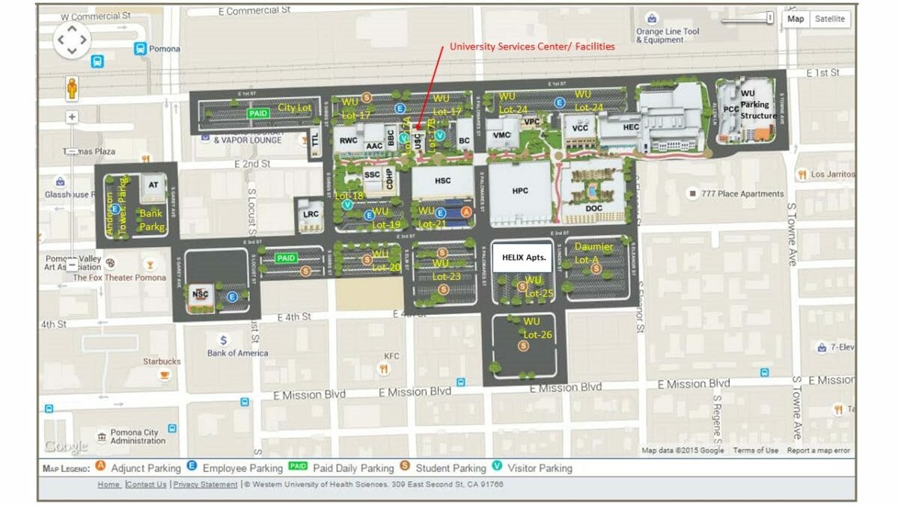This screenshot has width=898, height=505.
Task: Click the Student parking marker in Lot-26
Action: coord(523,345)
